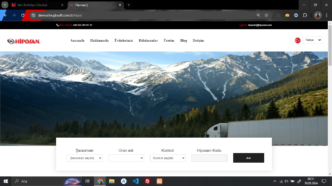The width and height of the screenshot is (332, 186).
Task: Open the Üretim page
Action: coord(169,40)
